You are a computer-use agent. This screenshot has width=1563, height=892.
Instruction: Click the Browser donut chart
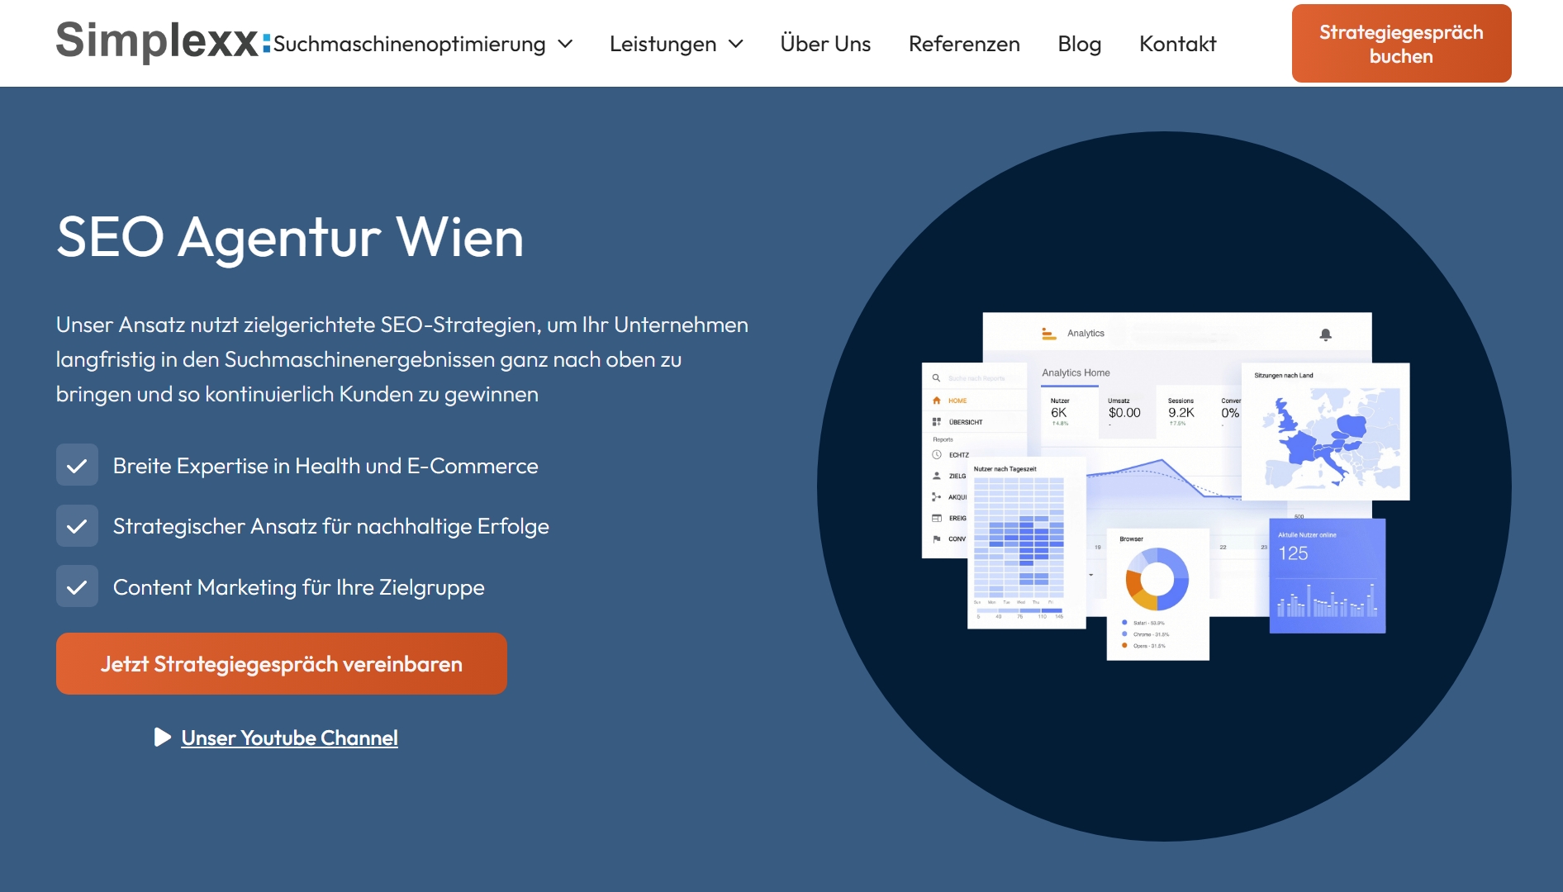1157,579
